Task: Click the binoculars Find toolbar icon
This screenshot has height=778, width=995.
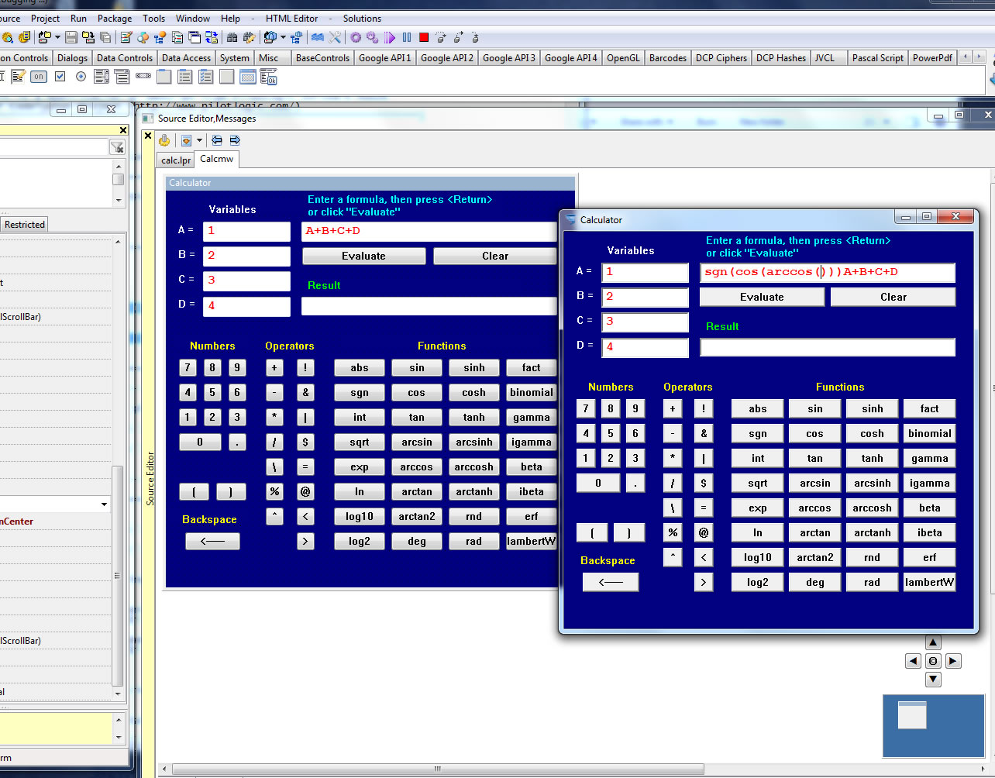Action: 232,37
